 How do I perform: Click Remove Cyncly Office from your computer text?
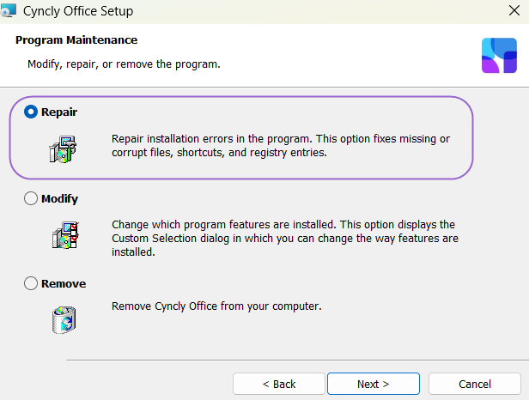(216, 306)
